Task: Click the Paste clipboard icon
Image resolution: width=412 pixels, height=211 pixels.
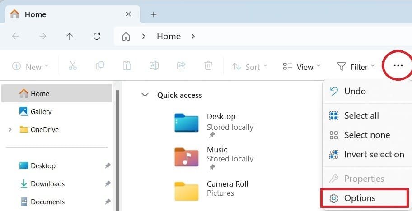Action: click(127, 66)
